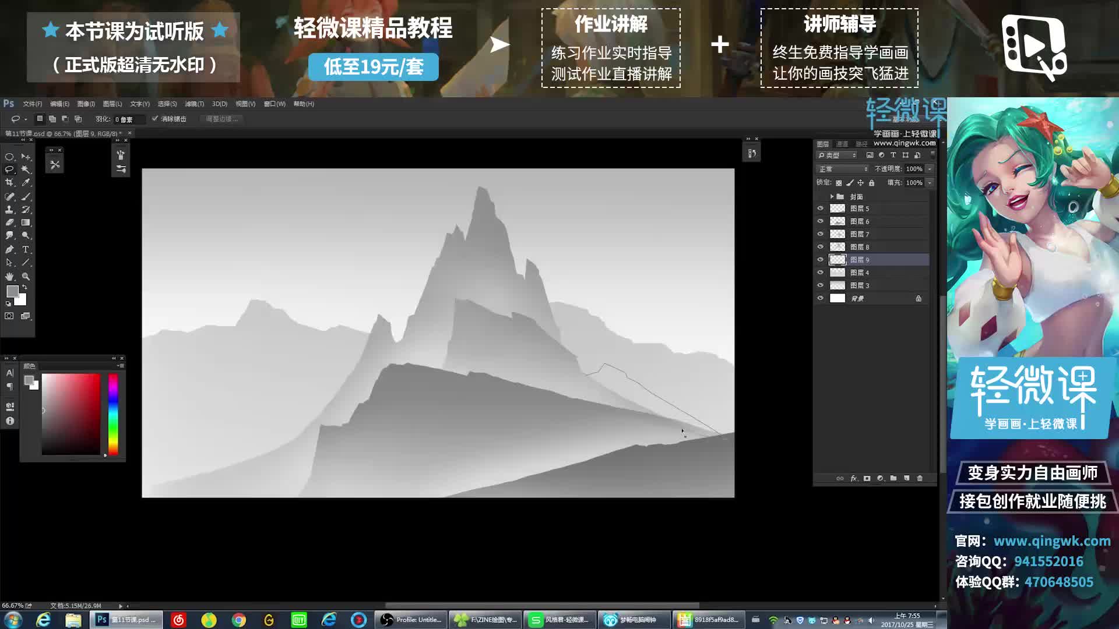This screenshot has width=1119, height=629.
Task: Open the 编辑(E) menu
Action: point(59,104)
